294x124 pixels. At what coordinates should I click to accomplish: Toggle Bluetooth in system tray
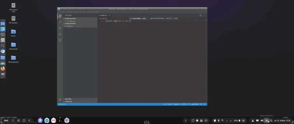point(219,120)
